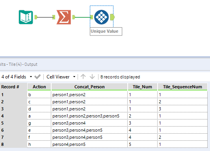210x151 pixels.
Task: Click the Record # column header
Action: coord(13,87)
